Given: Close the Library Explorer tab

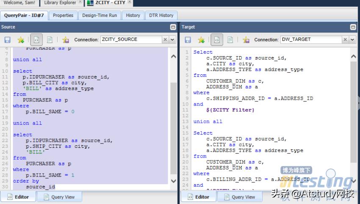Looking at the screenshot, I should coord(80,3).
